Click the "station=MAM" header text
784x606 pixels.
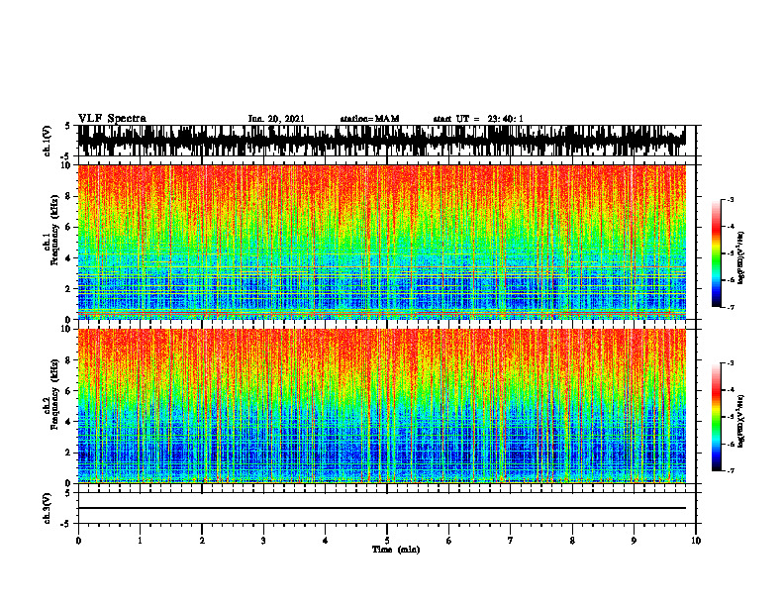[369, 119]
